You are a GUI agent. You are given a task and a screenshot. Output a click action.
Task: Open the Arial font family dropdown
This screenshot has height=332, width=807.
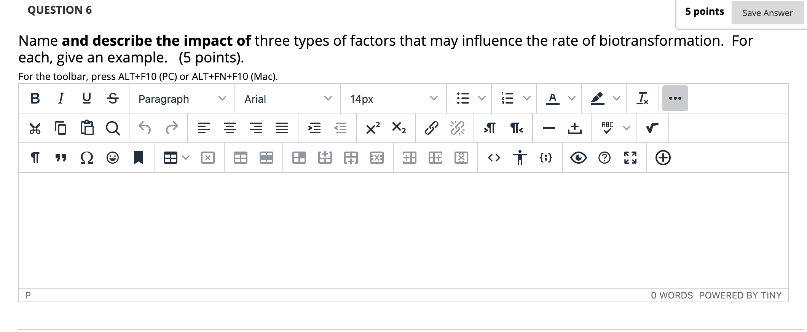tap(288, 99)
